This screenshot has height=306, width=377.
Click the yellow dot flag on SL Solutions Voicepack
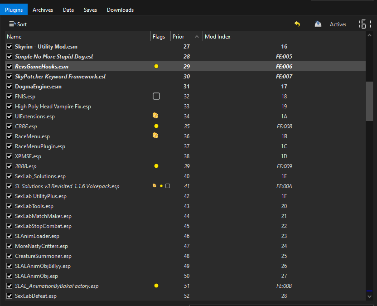pyautogui.click(x=161, y=186)
